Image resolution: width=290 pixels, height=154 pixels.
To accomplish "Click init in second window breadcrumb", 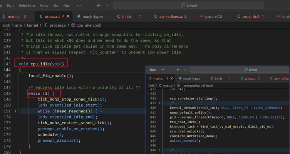I will coord(151,85).
